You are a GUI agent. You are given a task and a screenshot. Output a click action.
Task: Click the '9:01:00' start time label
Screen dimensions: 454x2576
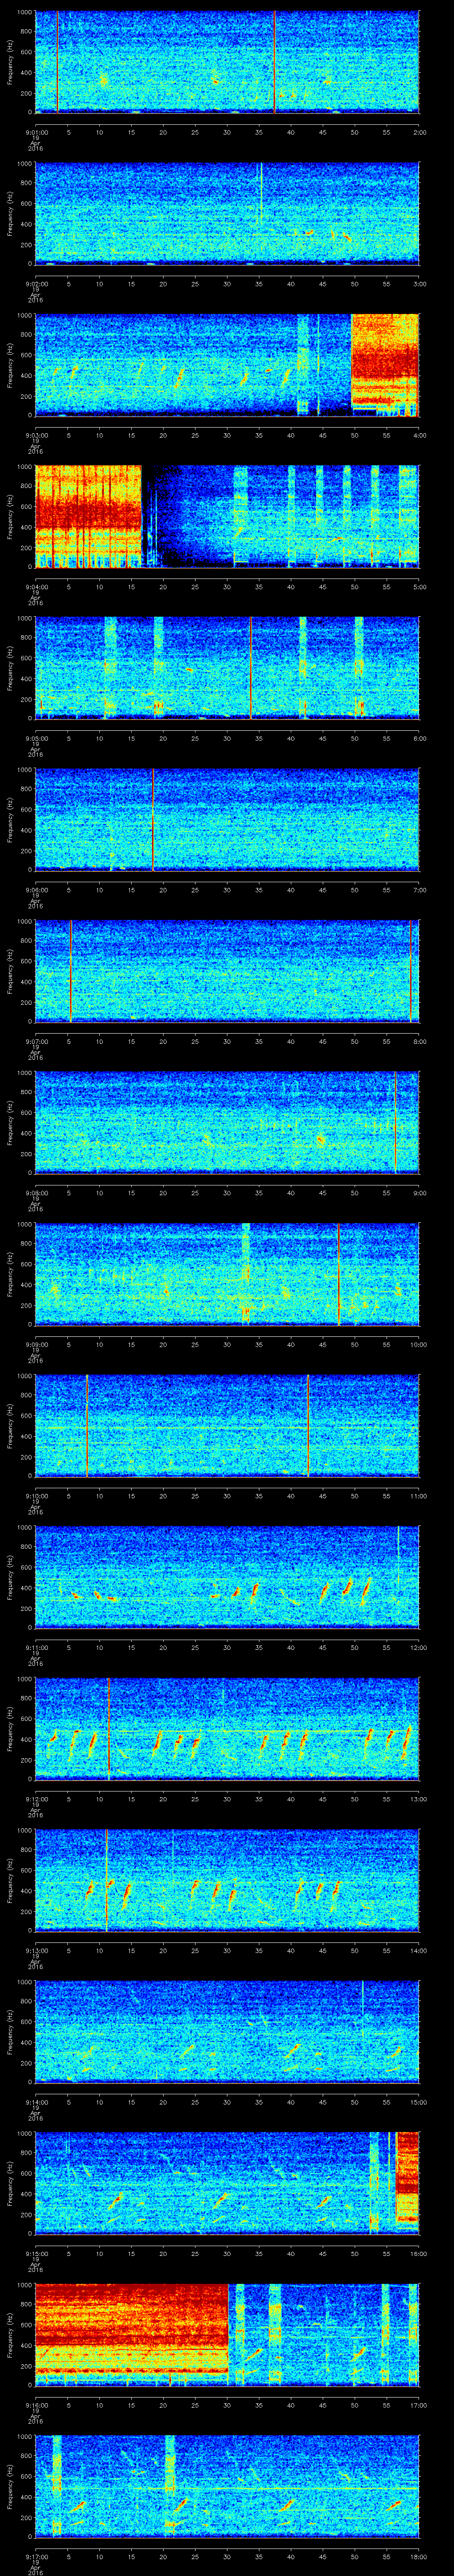click(36, 131)
